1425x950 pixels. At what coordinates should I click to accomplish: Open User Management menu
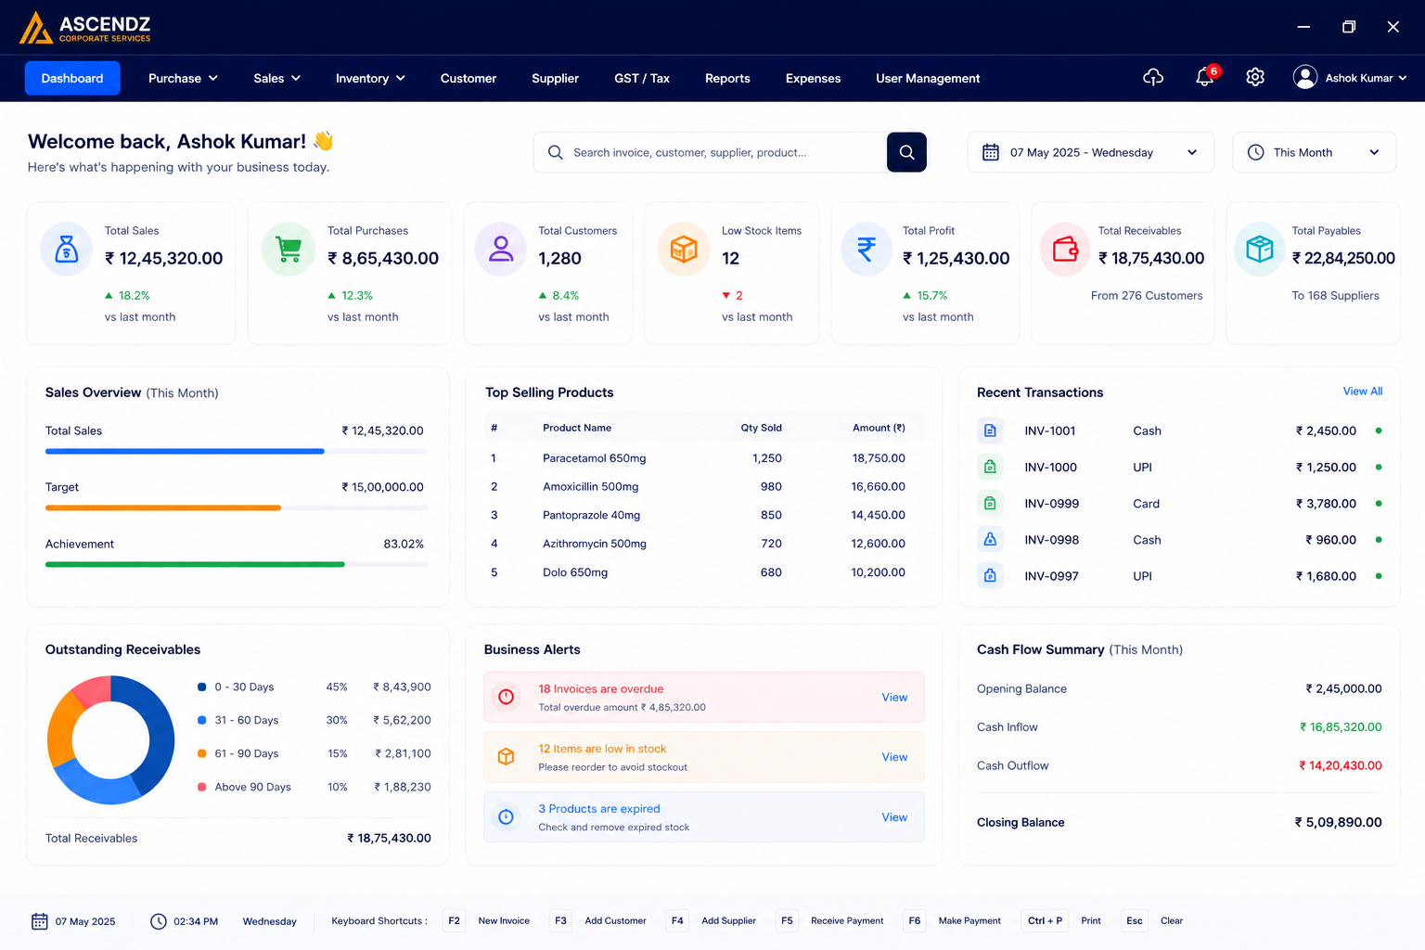(x=928, y=78)
